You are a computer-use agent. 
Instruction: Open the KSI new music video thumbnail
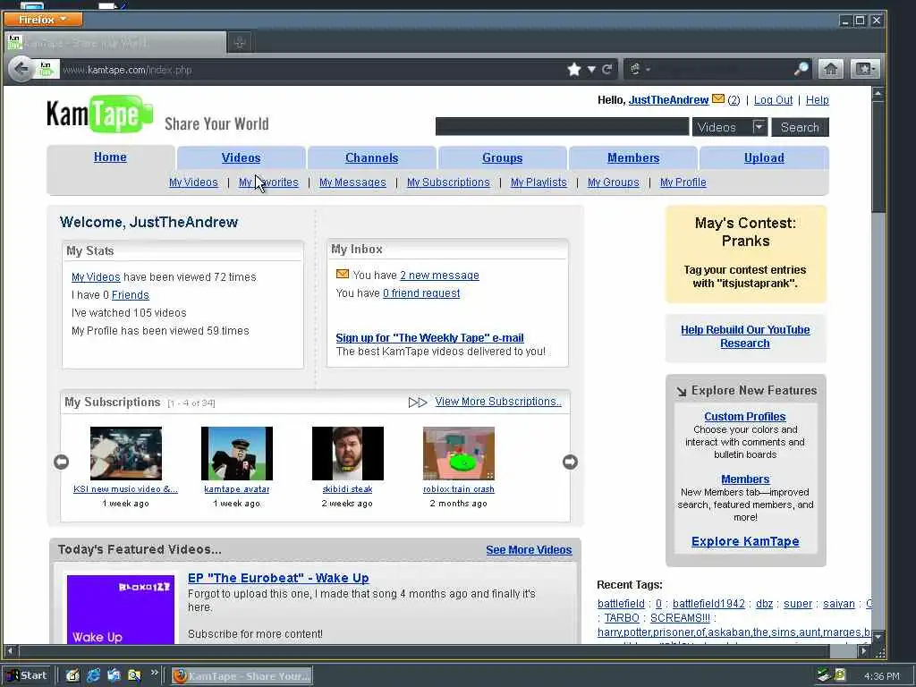125,454
